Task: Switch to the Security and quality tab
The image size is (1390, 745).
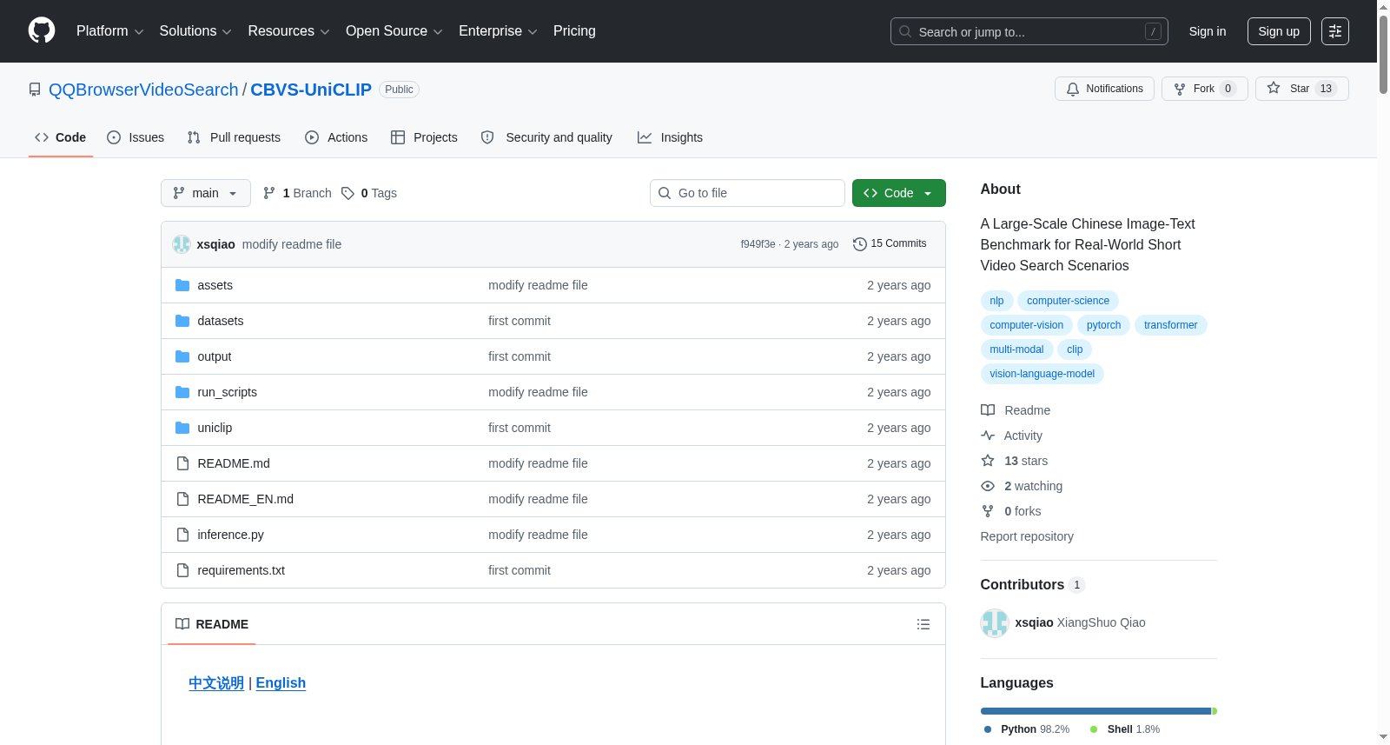Action: pos(546,137)
